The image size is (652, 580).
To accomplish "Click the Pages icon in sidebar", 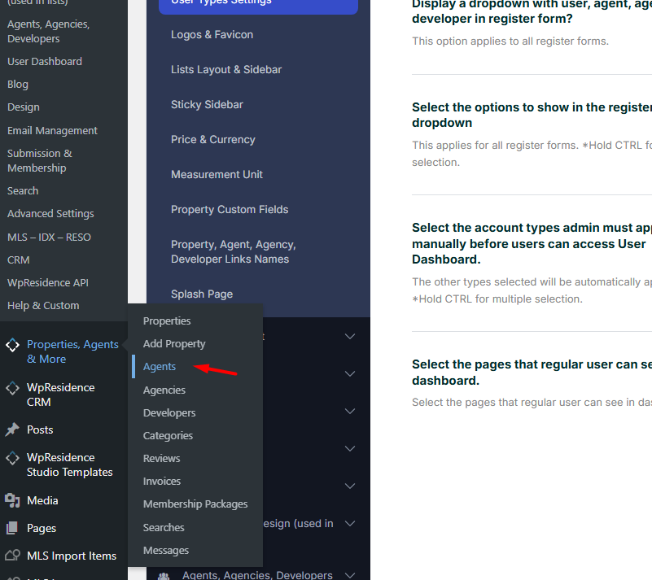I will 12,528.
